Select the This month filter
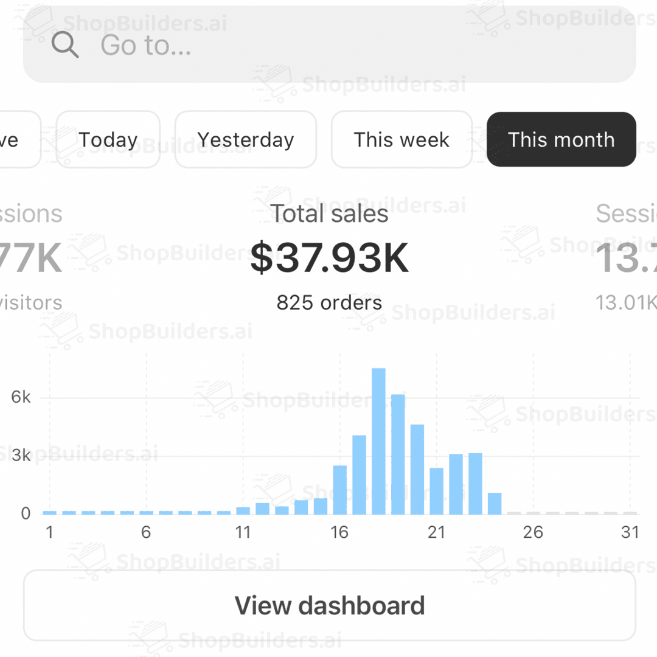Viewport: 657px width, 657px height. (x=561, y=140)
